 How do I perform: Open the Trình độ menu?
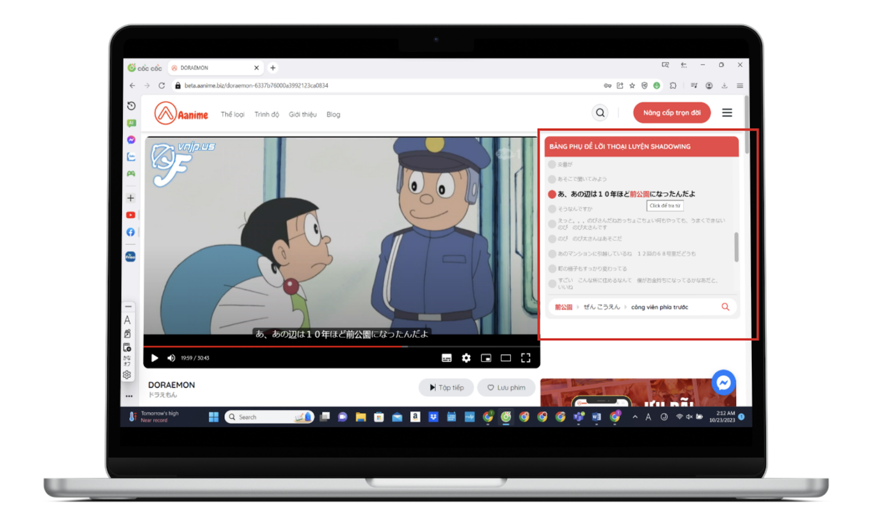click(267, 115)
